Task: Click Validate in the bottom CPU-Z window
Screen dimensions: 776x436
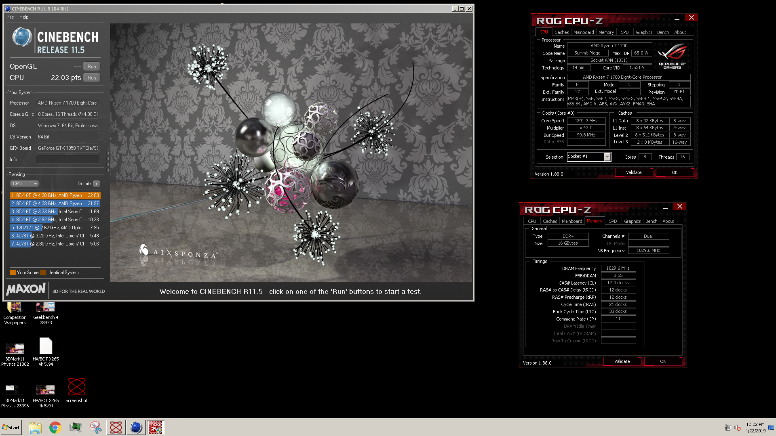Action: coord(622,361)
